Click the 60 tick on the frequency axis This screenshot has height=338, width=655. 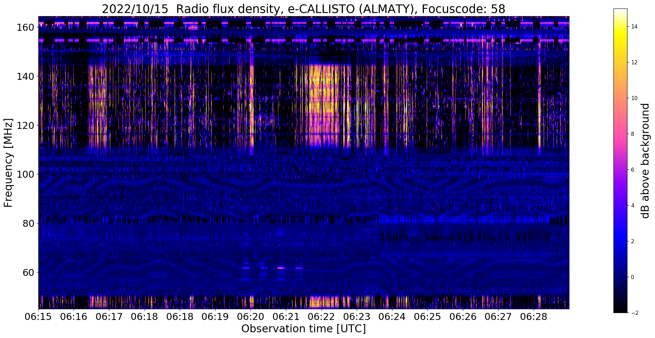click(x=28, y=272)
